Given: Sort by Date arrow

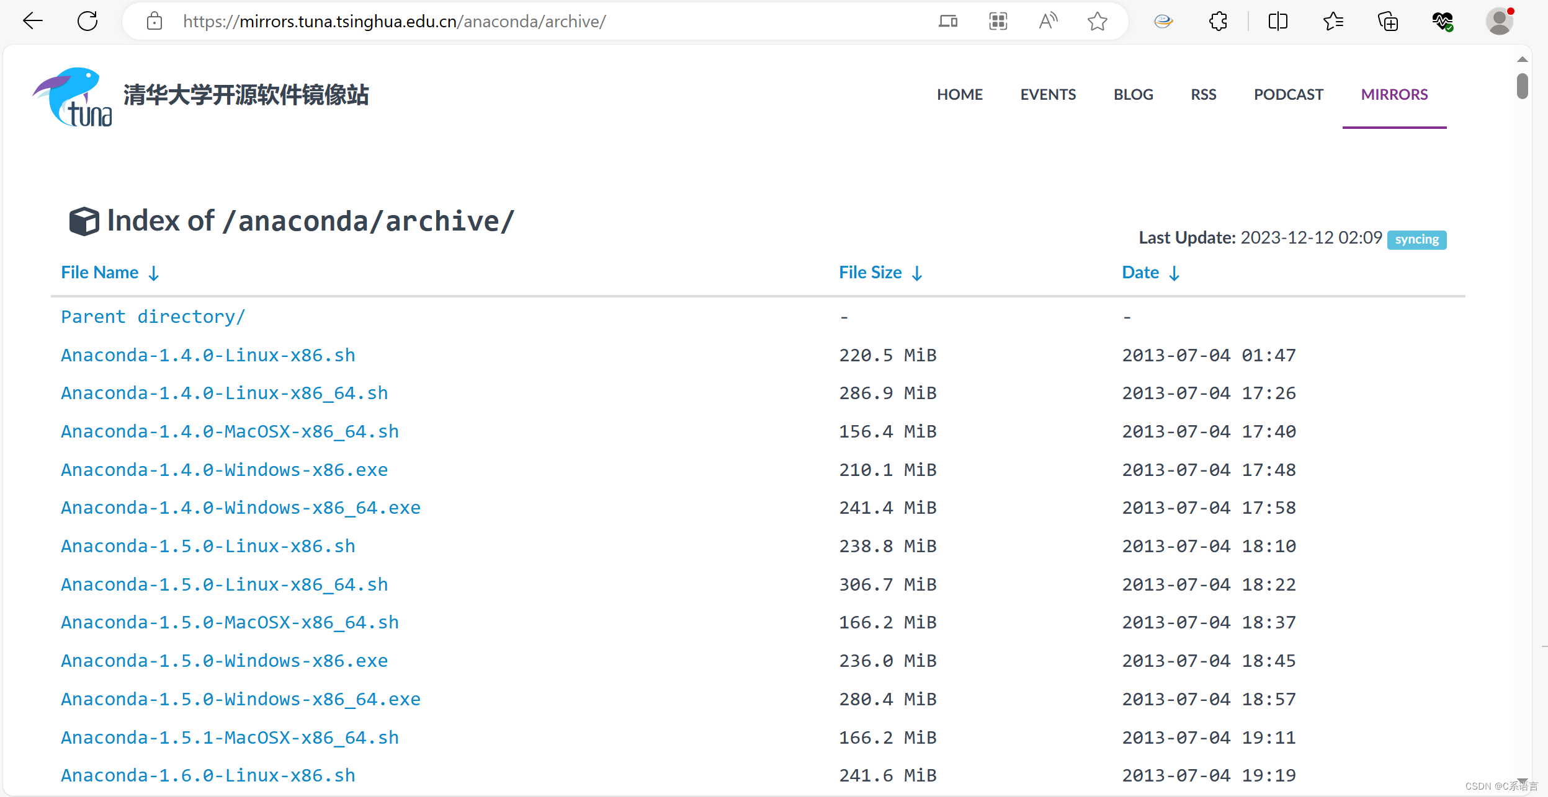Looking at the screenshot, I should [x=1174, y=273].
